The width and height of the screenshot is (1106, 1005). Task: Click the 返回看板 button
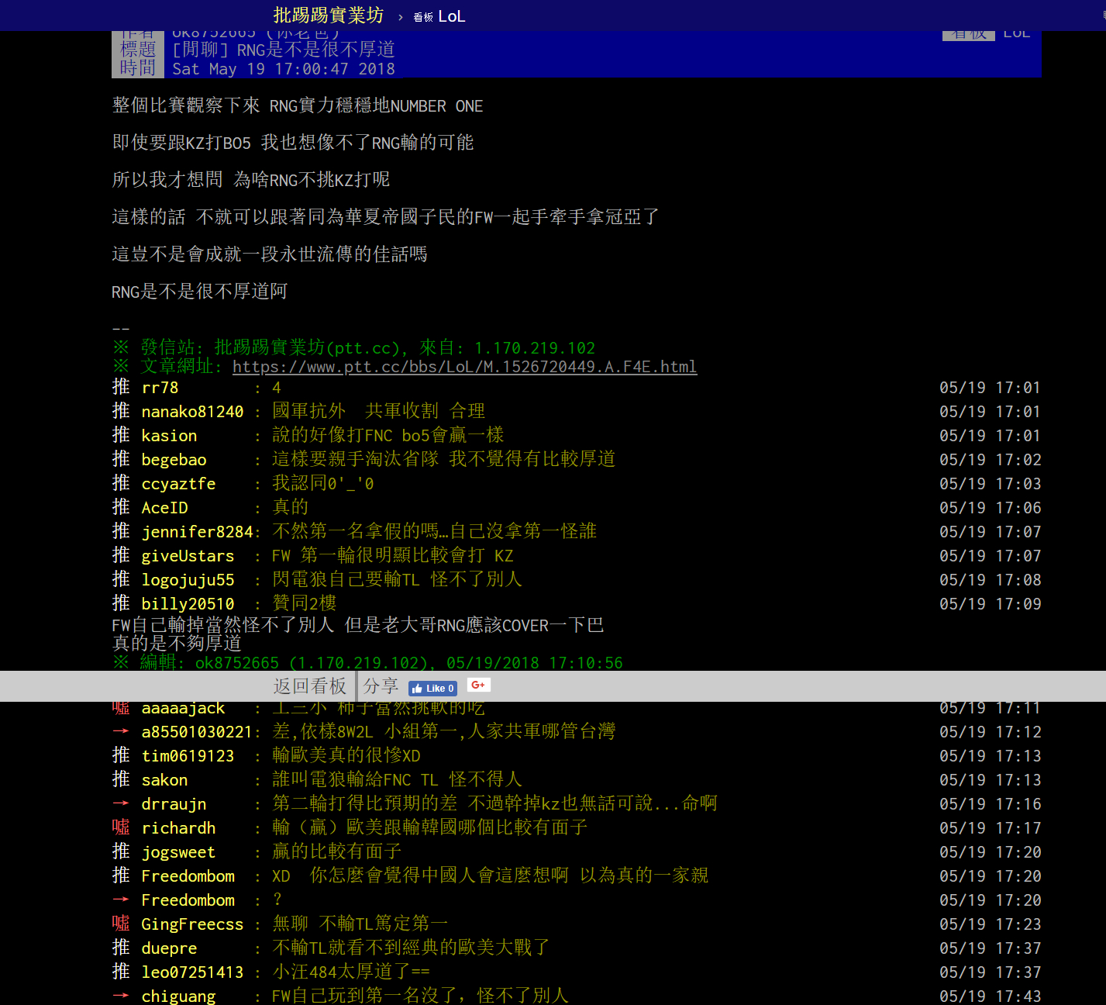click(x=310, y=686)
